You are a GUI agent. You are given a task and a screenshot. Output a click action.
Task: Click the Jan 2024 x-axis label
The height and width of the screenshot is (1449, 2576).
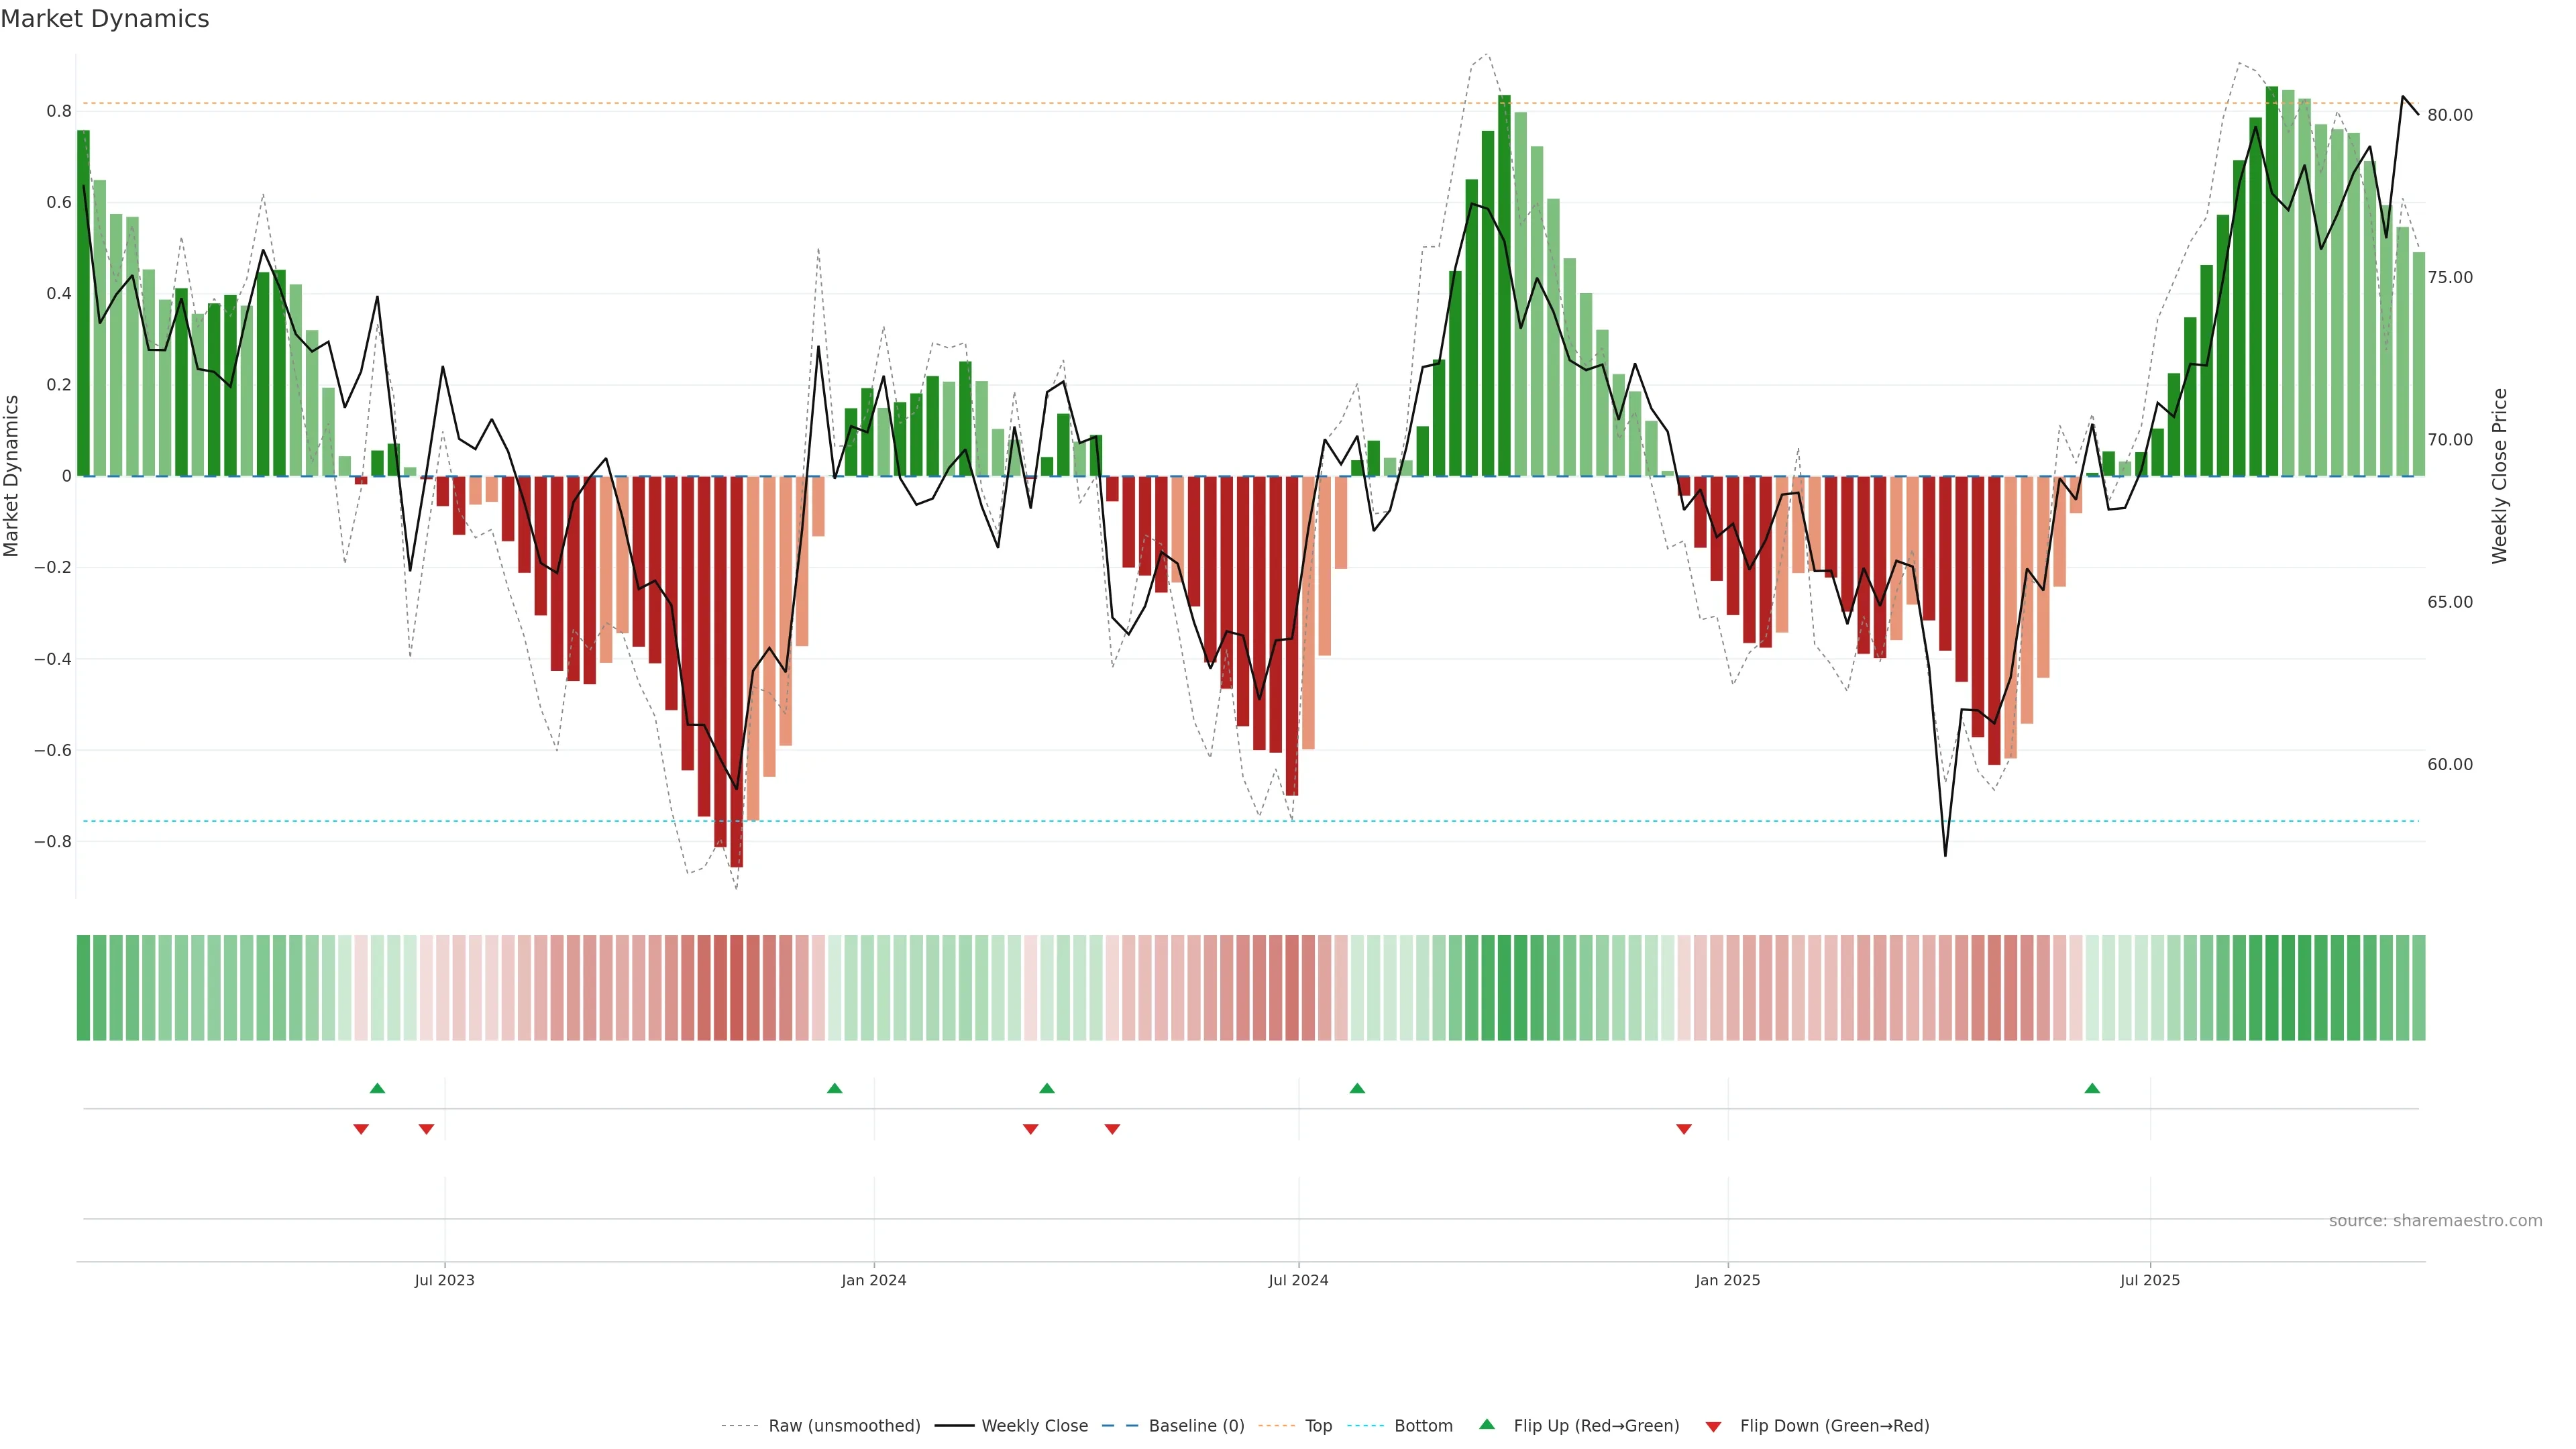[873, 1280]
